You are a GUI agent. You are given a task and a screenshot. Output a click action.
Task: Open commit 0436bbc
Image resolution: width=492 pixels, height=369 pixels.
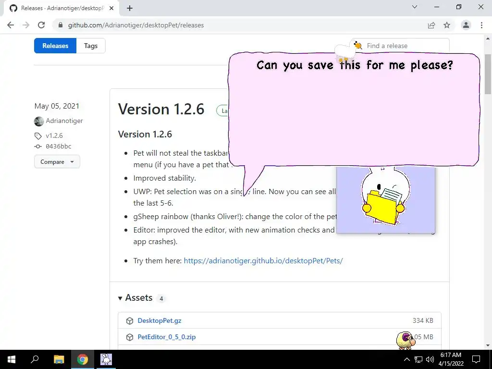pos(58,146)
